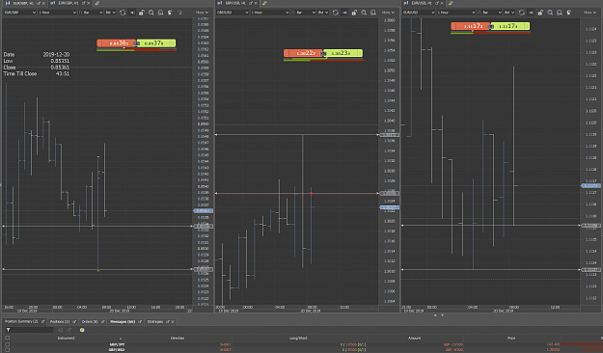Add new chart next to EUR/USD tab

pyautogui.click(x=451, y=3)
